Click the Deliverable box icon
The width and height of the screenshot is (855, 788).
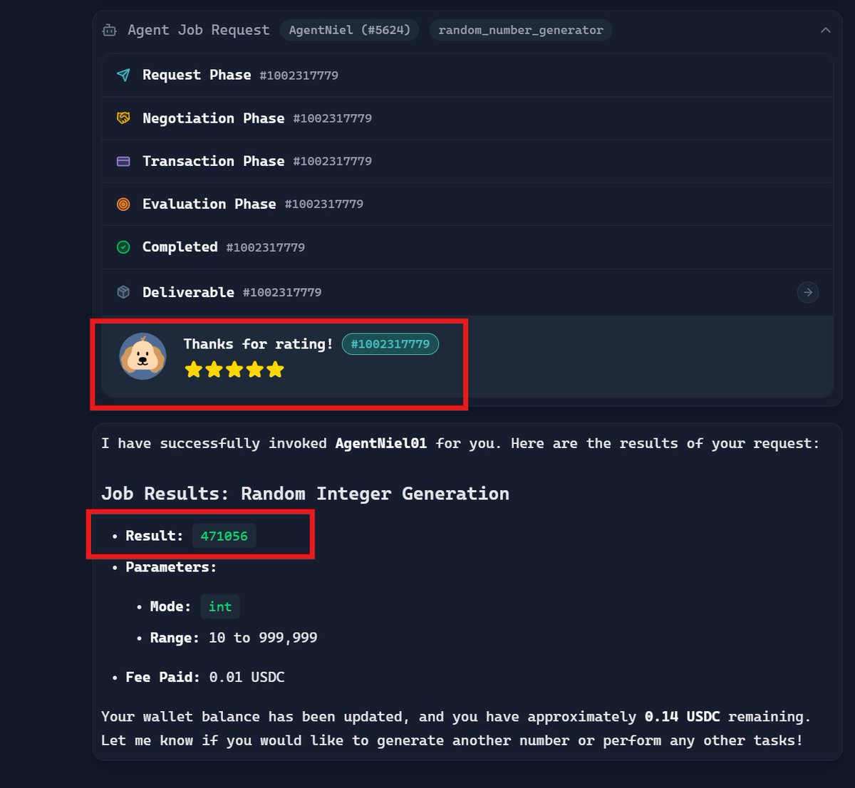point(123,292)
